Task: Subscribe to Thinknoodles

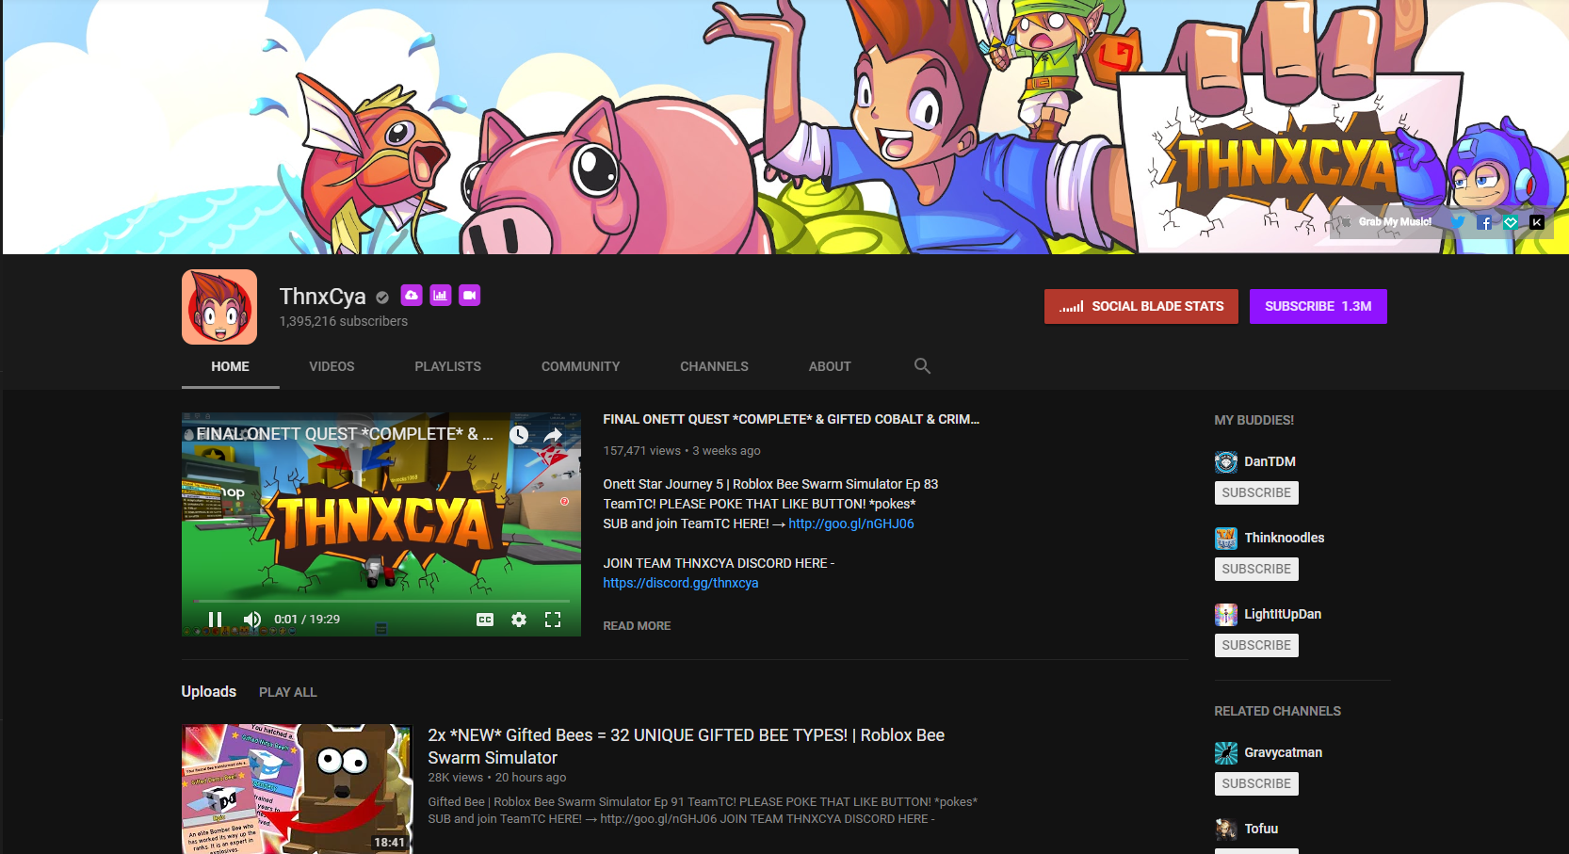Action: [1256, 569]
